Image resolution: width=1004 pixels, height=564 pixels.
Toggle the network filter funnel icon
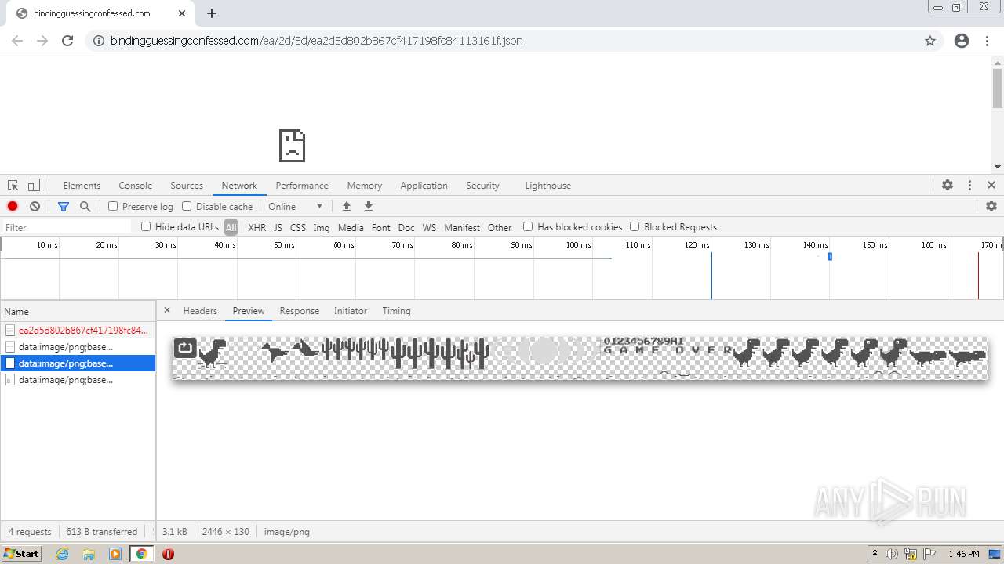(64, 206)
